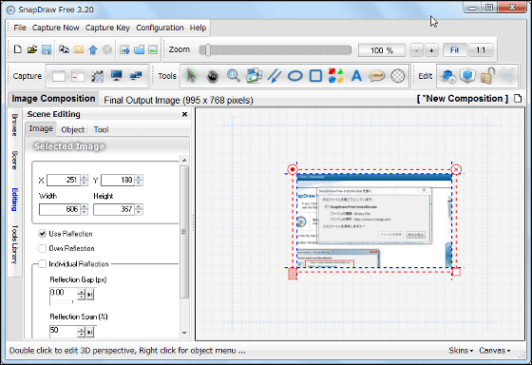Click the export image icon with arrow
This screenshot has width=532, height=365.
(124, 50)
